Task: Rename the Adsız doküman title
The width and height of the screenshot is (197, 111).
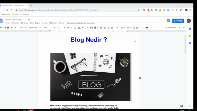Action: click(x=14, y=19)
